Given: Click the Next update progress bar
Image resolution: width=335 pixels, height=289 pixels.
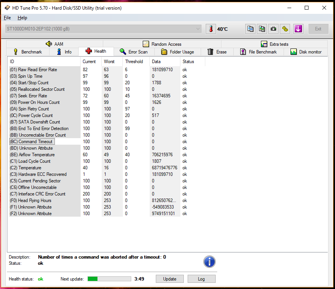Looking at the screenshot, I should [x=109, y=279].
